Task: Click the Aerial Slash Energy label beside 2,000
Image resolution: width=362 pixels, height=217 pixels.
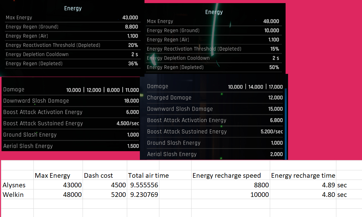Action: tap(172, 154)
